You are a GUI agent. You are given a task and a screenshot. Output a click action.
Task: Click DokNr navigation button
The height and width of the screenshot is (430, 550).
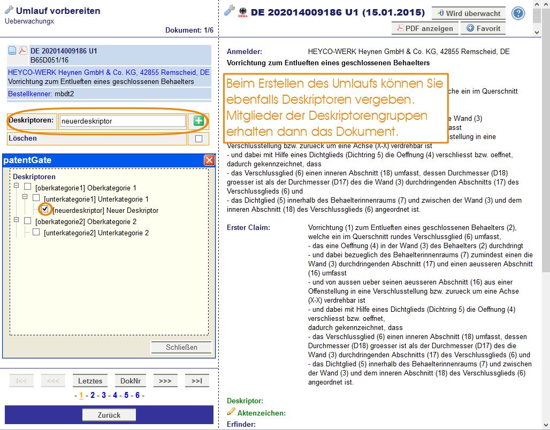[131, 381]
